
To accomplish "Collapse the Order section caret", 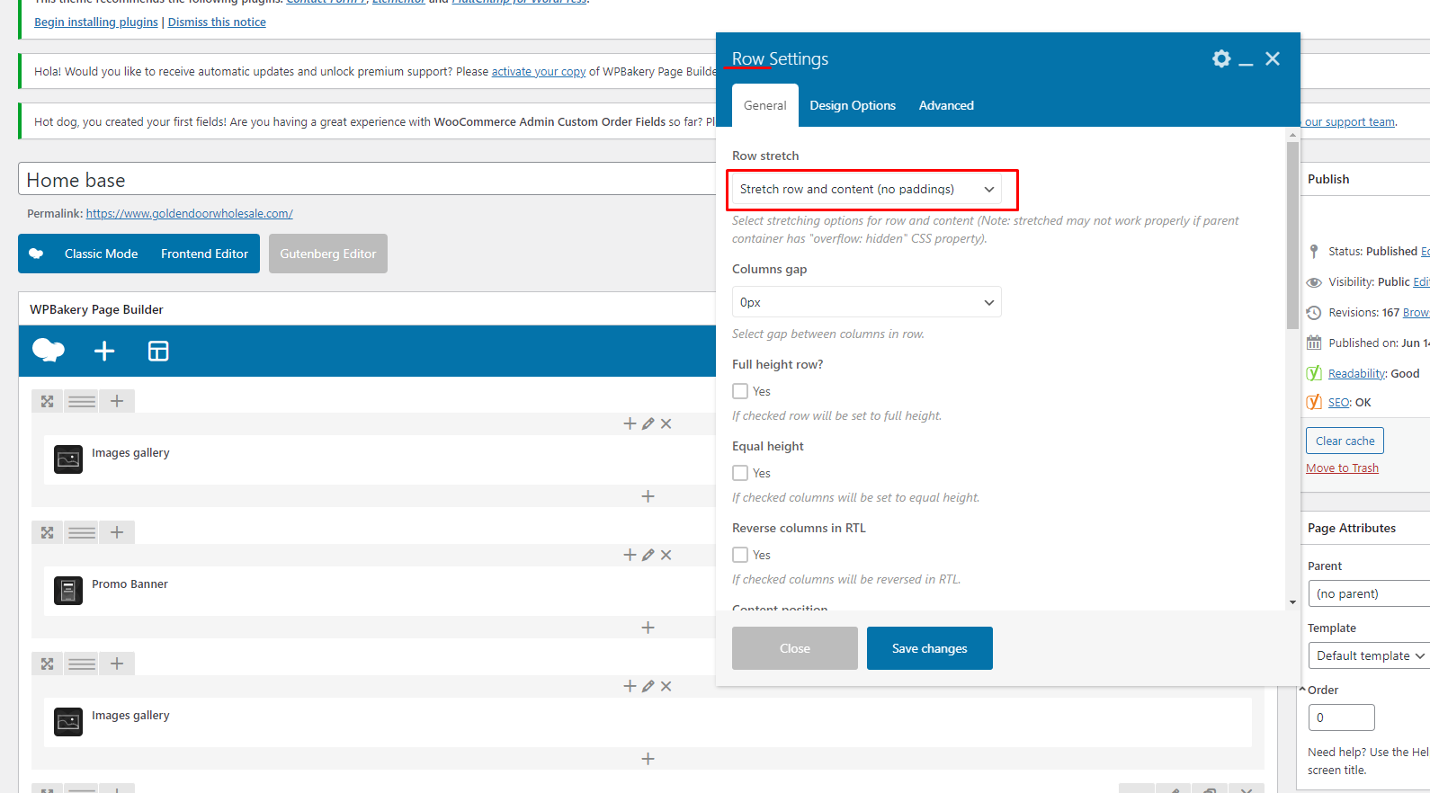I will click(x=1302, y=689).
